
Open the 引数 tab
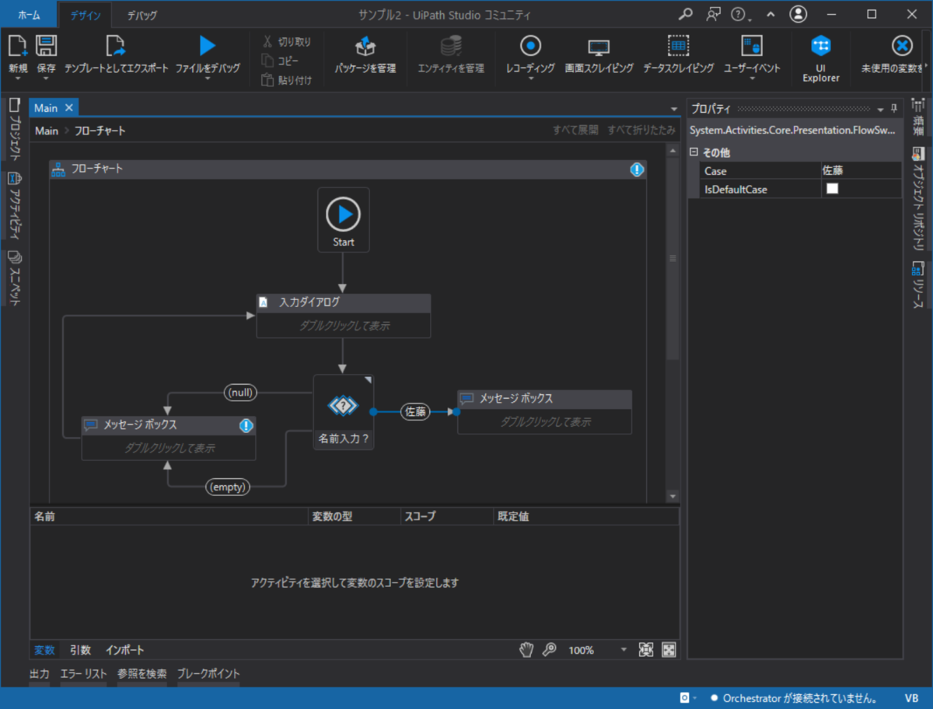(80, 650)
